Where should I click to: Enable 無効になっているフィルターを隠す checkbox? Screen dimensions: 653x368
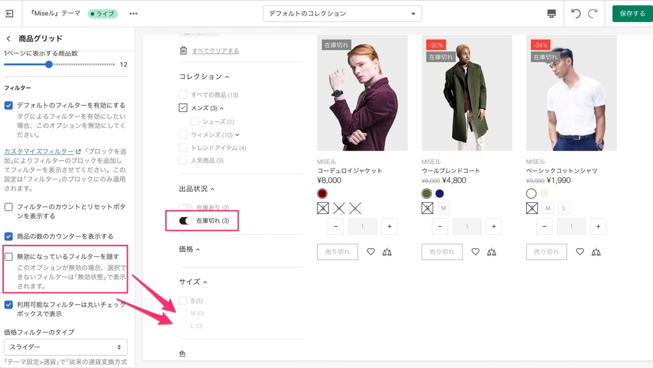coord(8,257)
